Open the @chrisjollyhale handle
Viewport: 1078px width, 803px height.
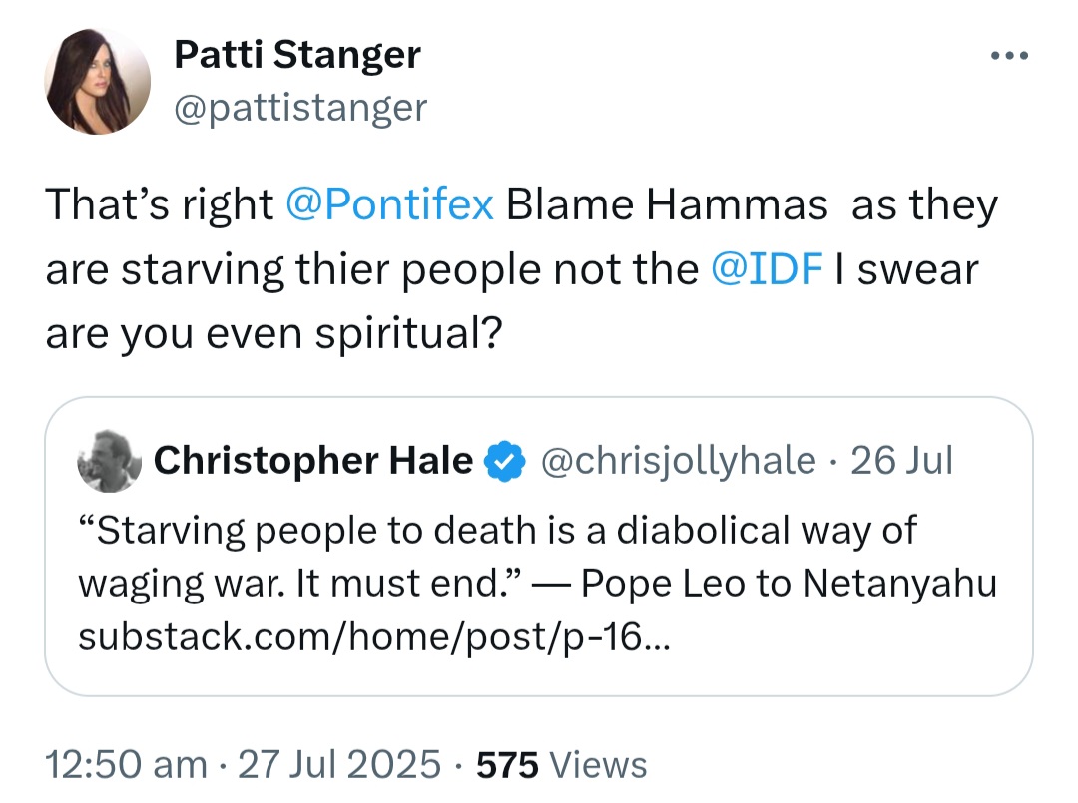[x=679, y=461]
